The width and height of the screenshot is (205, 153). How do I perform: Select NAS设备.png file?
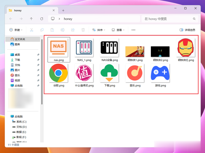pyautogui.click(x=110, y=50)
